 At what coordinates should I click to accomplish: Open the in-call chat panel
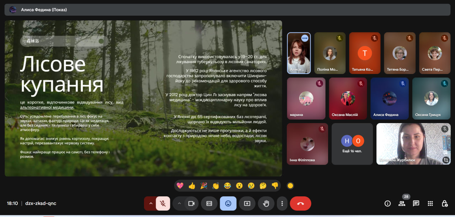coord(416,203)
